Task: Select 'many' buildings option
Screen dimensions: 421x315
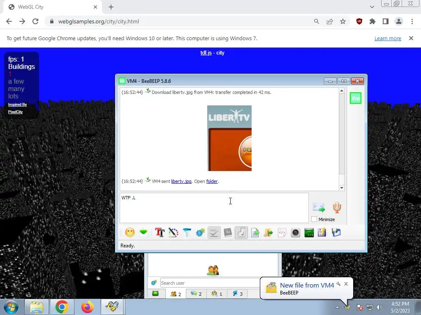Action: coord(16,89)
